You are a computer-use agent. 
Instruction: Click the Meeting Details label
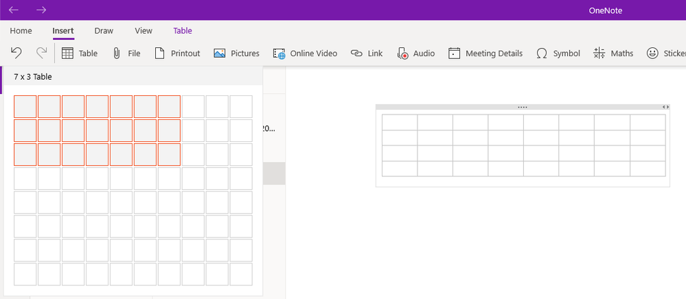[x=494, y=53]
